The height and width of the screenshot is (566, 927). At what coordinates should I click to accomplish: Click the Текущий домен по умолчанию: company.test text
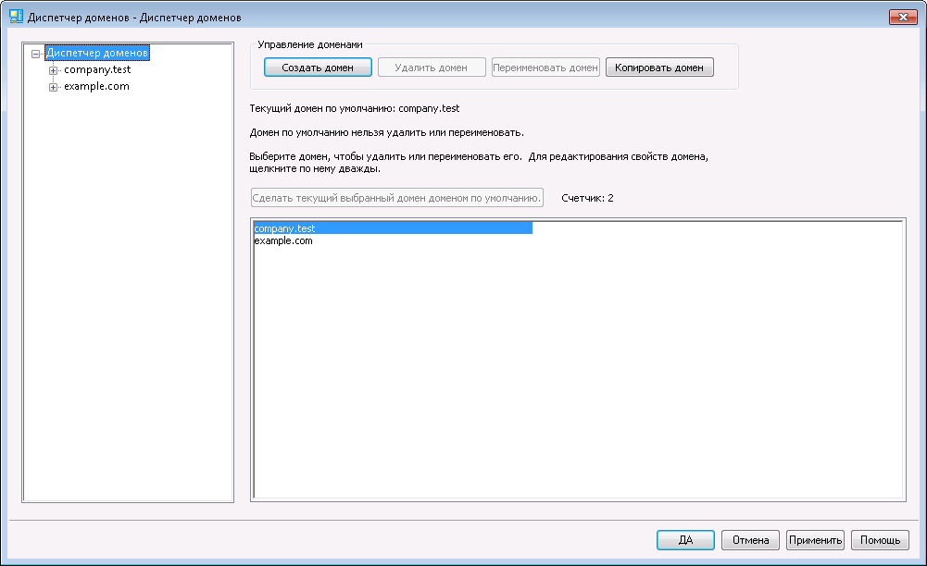click(355, 108)
